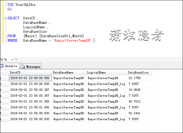Click LogicalName in the SELECT column list

pyautogui.click(x=34, y=27)
